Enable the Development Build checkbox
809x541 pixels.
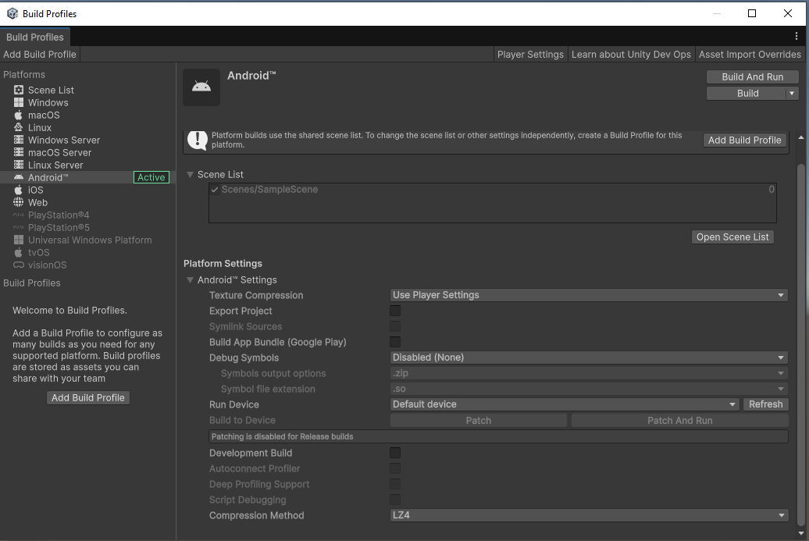coord(395,453)
